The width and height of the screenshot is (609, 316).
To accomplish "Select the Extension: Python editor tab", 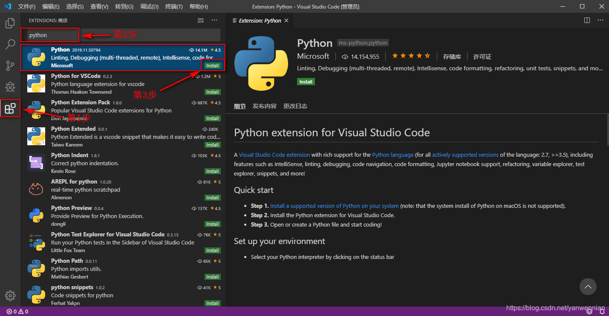I will [x=260, y=20].
